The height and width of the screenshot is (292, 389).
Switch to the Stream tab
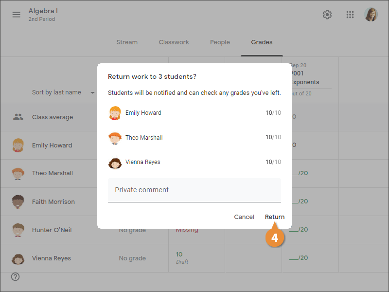pyautogui.click(x=127, y=42)
